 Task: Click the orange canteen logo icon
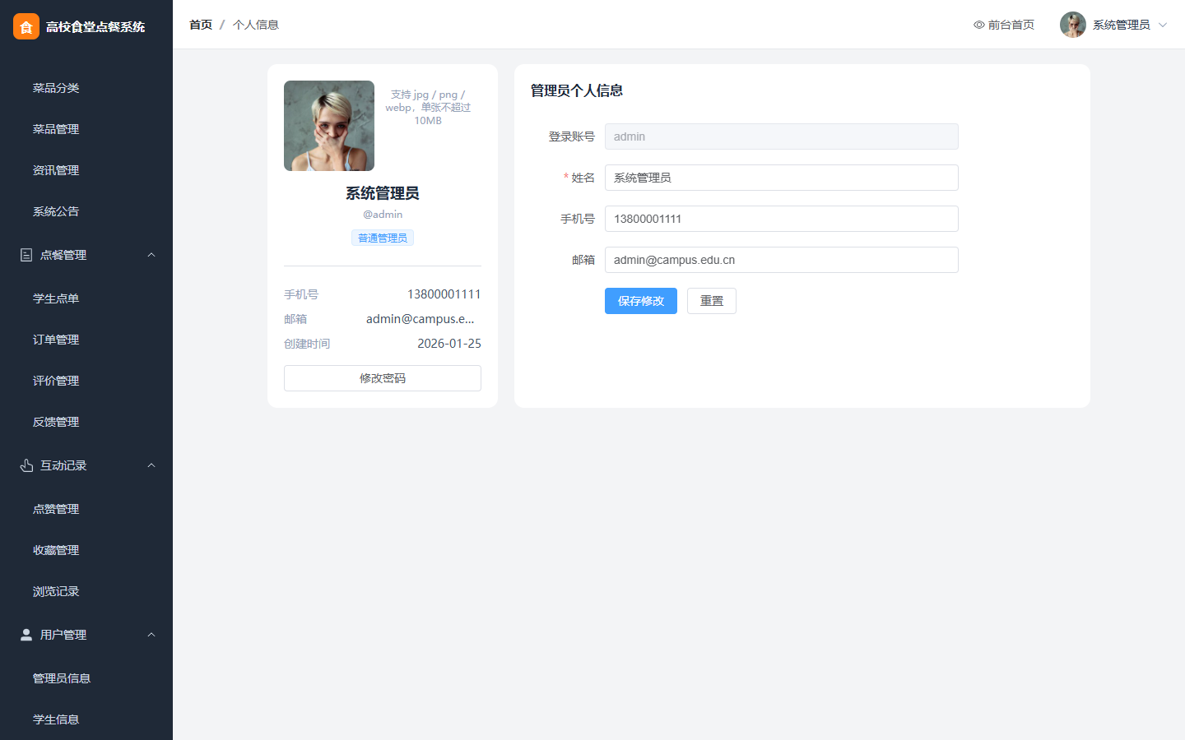pyautogui.click(x=26, y=26)
